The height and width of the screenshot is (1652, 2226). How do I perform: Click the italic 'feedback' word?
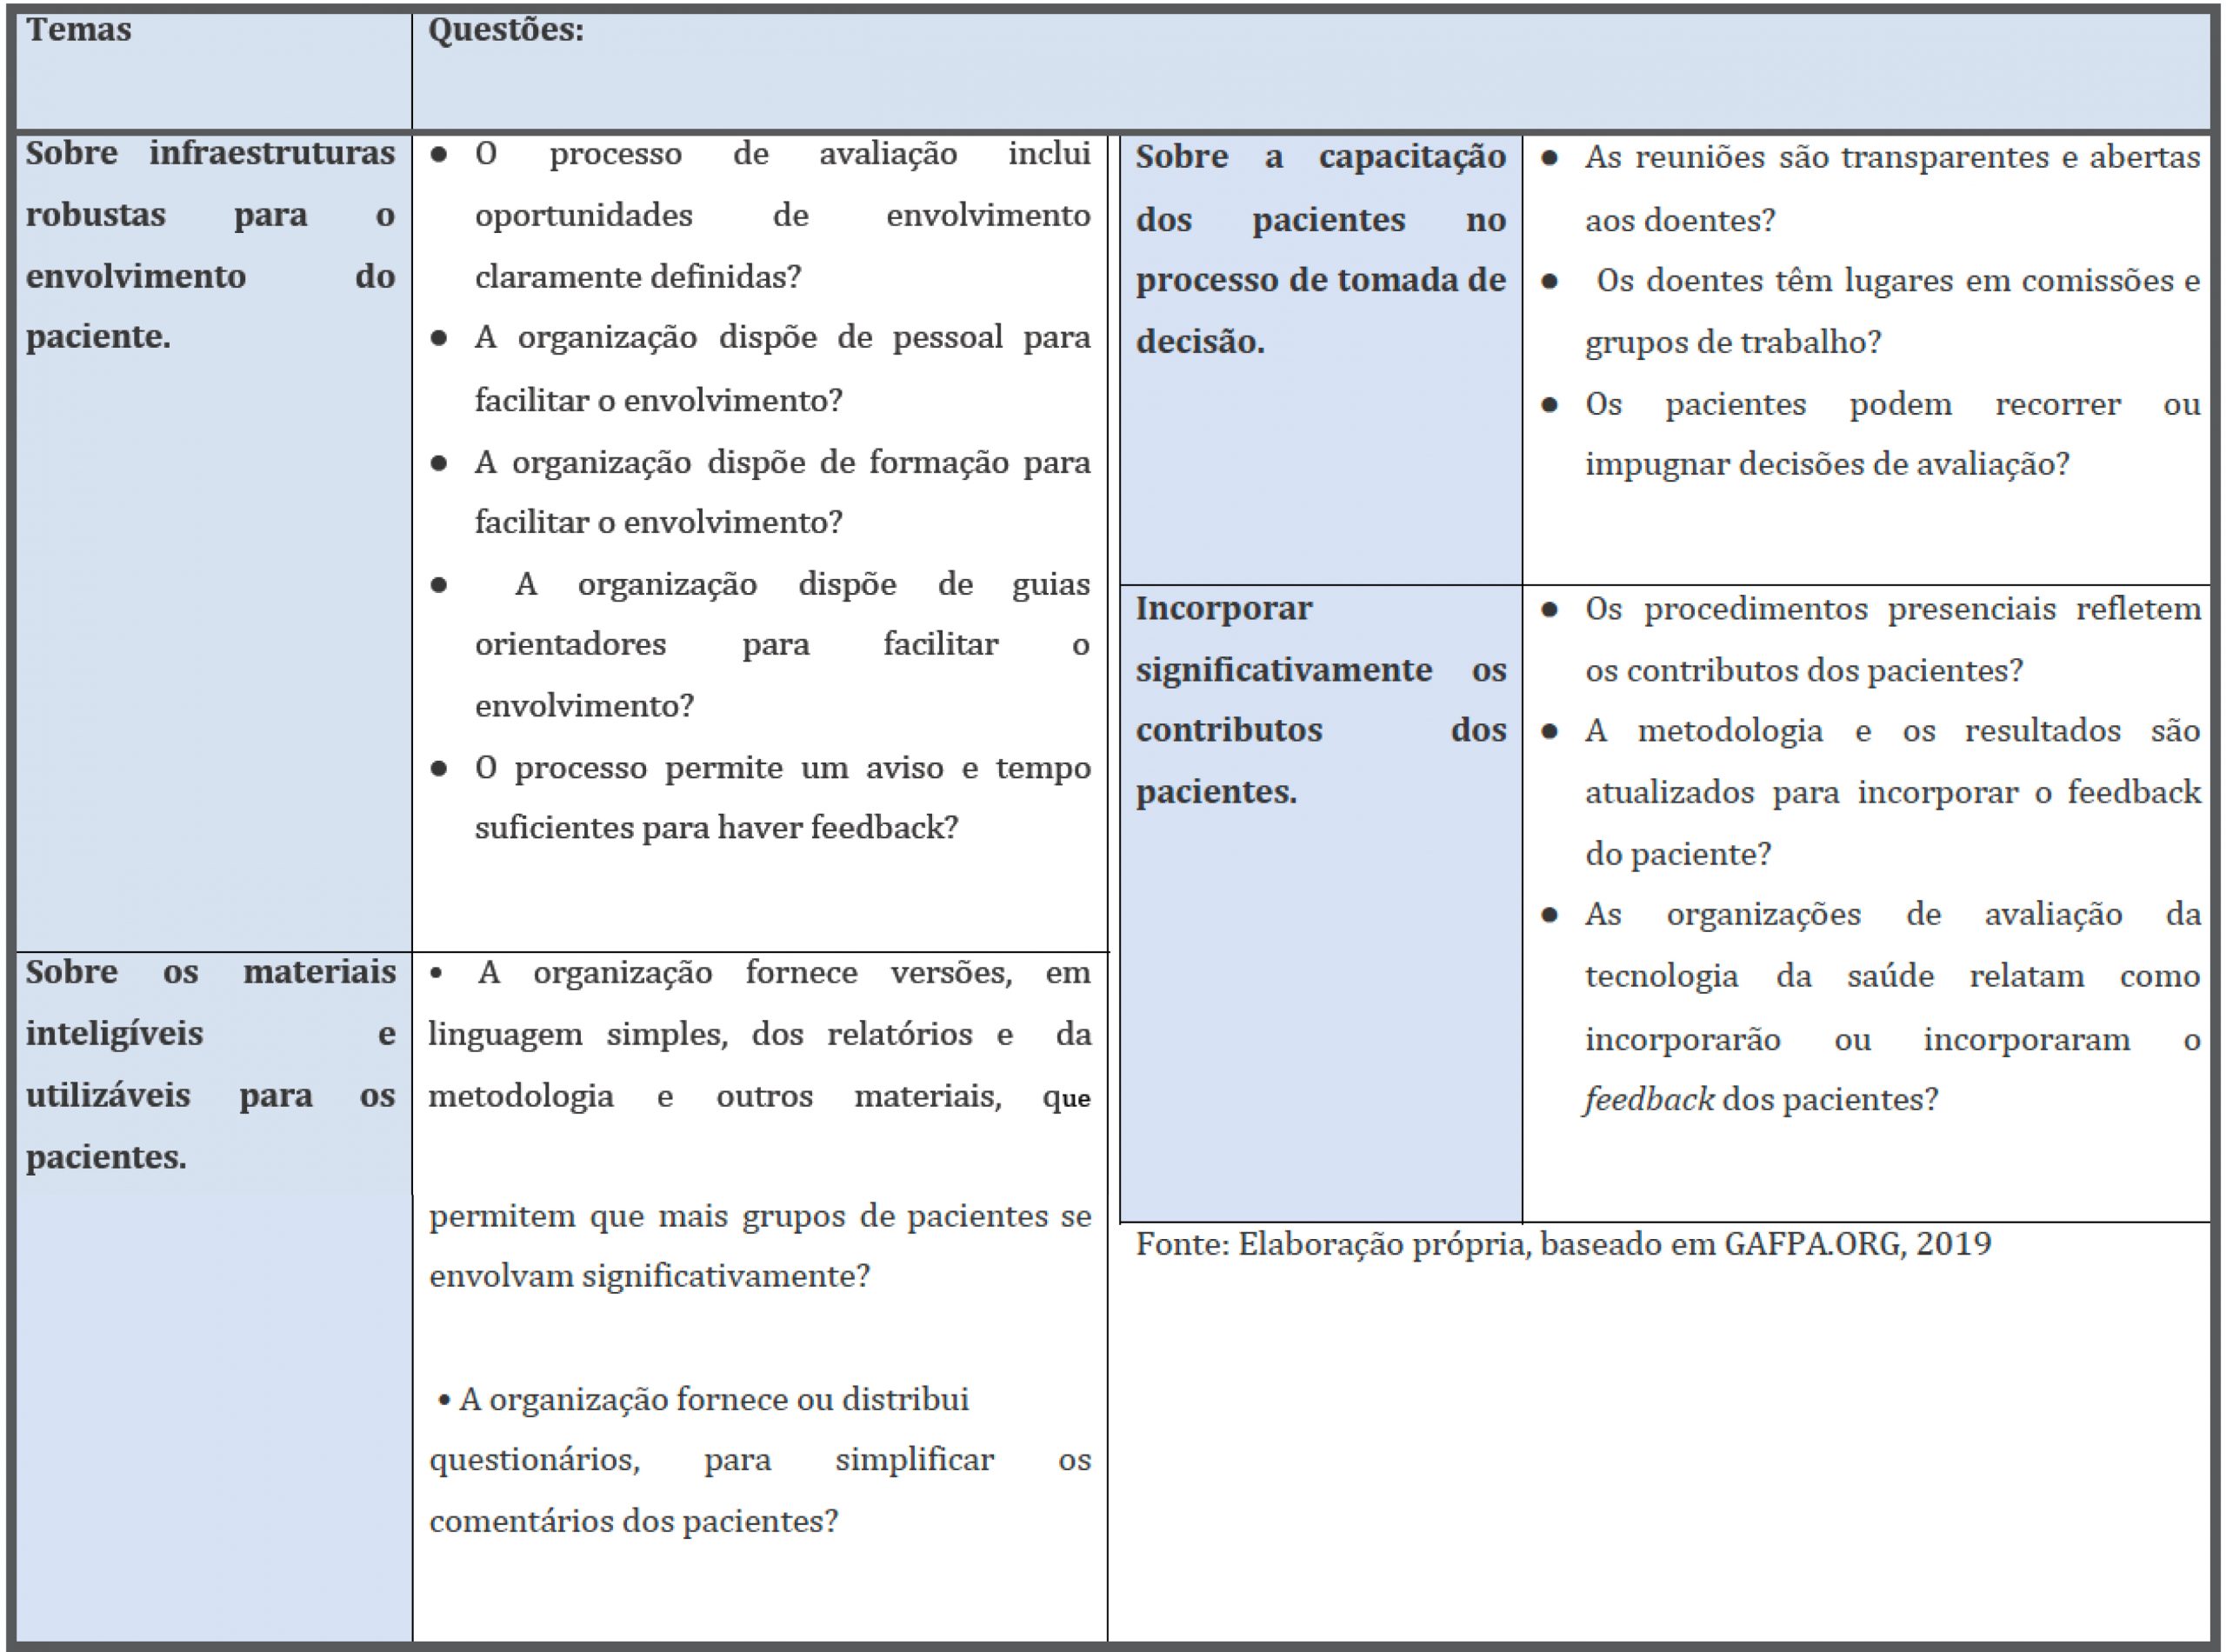tap(1650, 1100)
